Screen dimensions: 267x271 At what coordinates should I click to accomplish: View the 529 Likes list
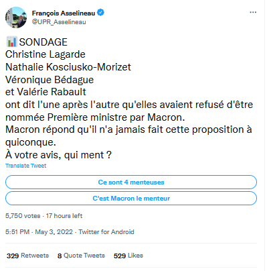coord(128,256)
